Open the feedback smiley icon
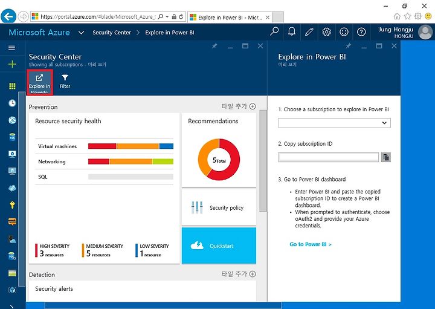The height and width of the screenshot is (309, 435). point(344,32)
